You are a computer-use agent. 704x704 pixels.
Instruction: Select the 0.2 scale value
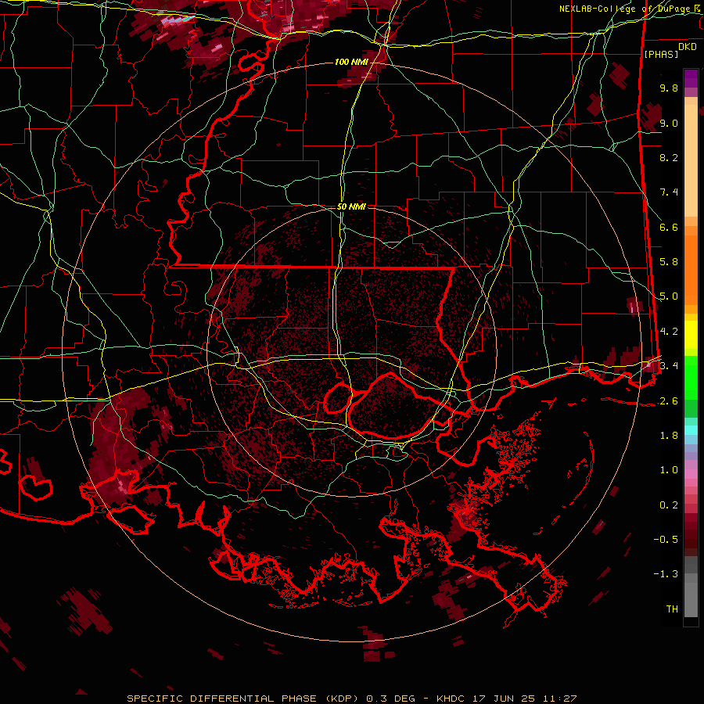tap(669, 505)
